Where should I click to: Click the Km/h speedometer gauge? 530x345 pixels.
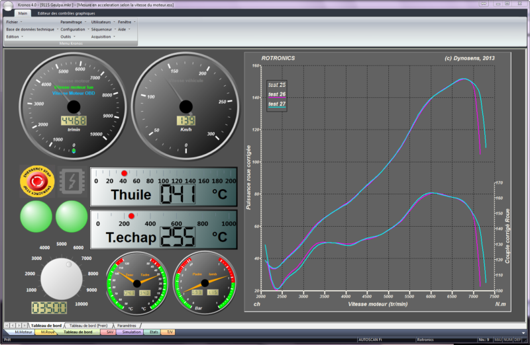(x=186, y=106)
